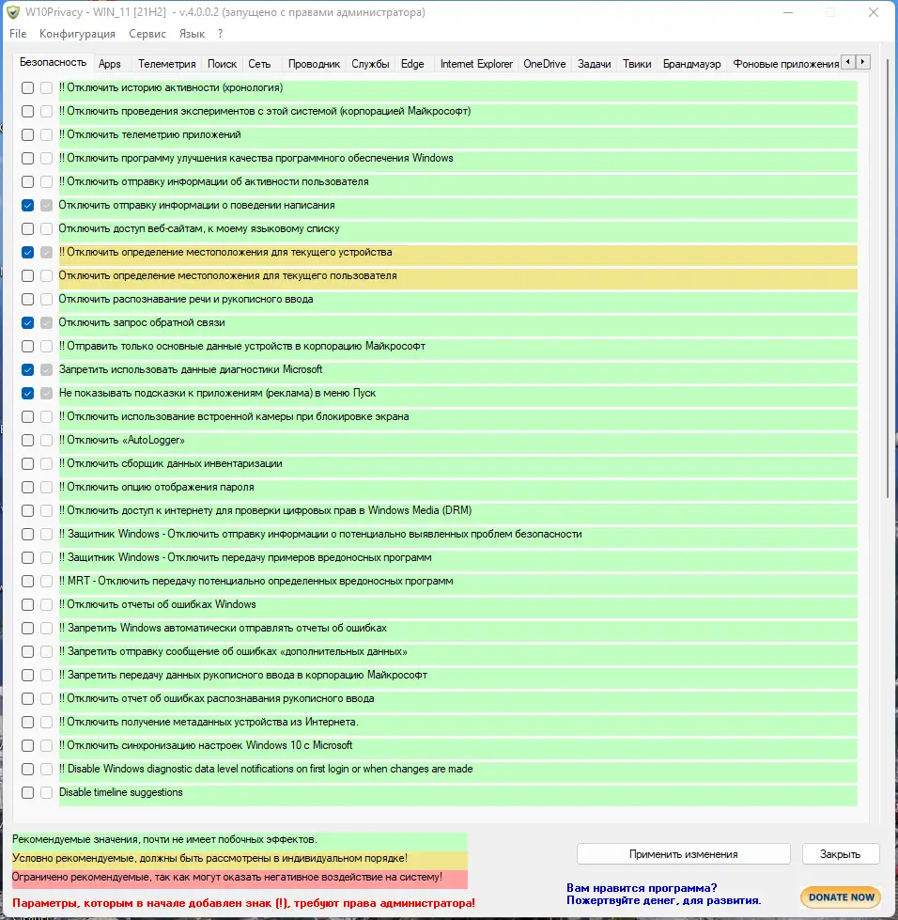Check 'Отключить «AutoLogger»'
Screen dimensions: 898x920
pos(26,440)
